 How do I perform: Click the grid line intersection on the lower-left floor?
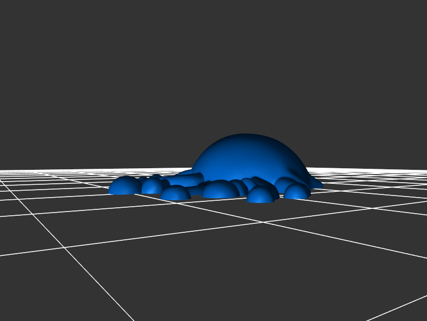[64, 247]
